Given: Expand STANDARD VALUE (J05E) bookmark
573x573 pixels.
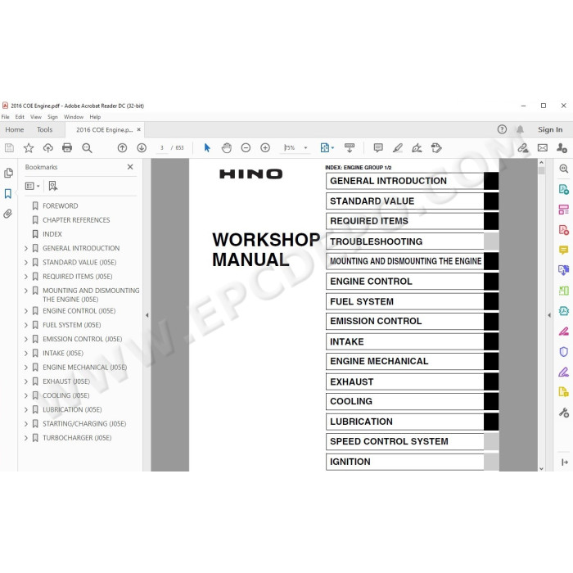Looking at the screenshot, I should (26, 263).
